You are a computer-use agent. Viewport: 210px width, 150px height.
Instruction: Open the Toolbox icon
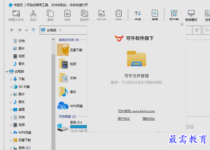174,13
